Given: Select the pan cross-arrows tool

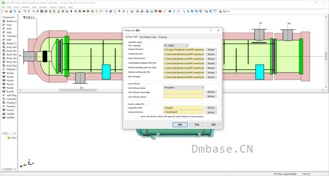Looking at the screenshot, I should [x=170, y=11].
